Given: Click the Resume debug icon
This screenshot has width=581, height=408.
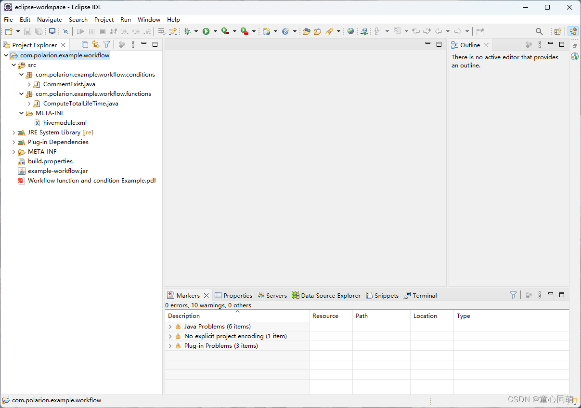Looking at the screenshot, I should pos(80,31).
